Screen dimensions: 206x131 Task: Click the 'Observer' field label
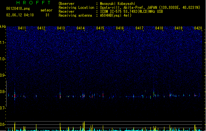66,4
